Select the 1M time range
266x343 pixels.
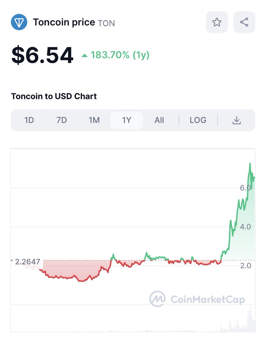[x=94, y=120]
